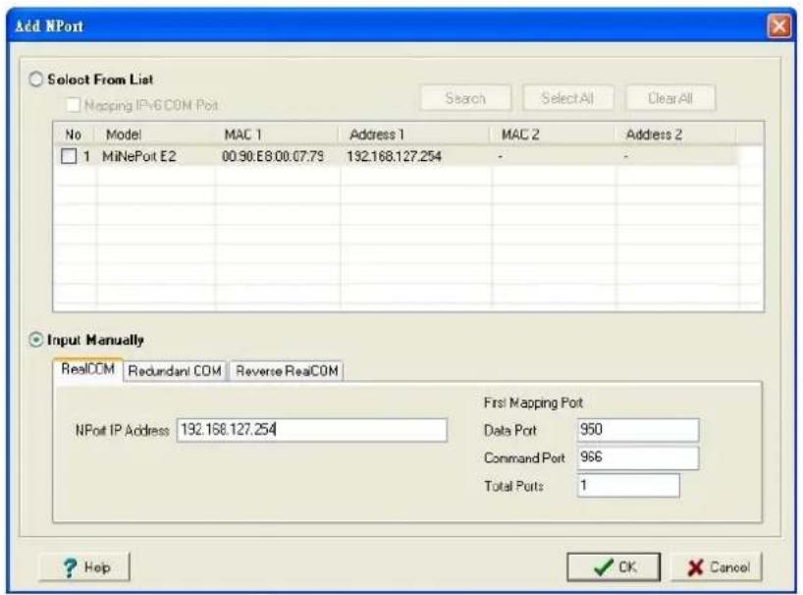Click the Address 2 column header
Viewport: 803px width, 595px height.
(676, 135)
